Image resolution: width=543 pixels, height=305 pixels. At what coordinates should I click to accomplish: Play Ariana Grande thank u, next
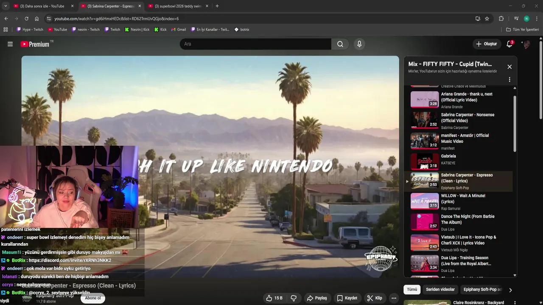coord(458,100)
